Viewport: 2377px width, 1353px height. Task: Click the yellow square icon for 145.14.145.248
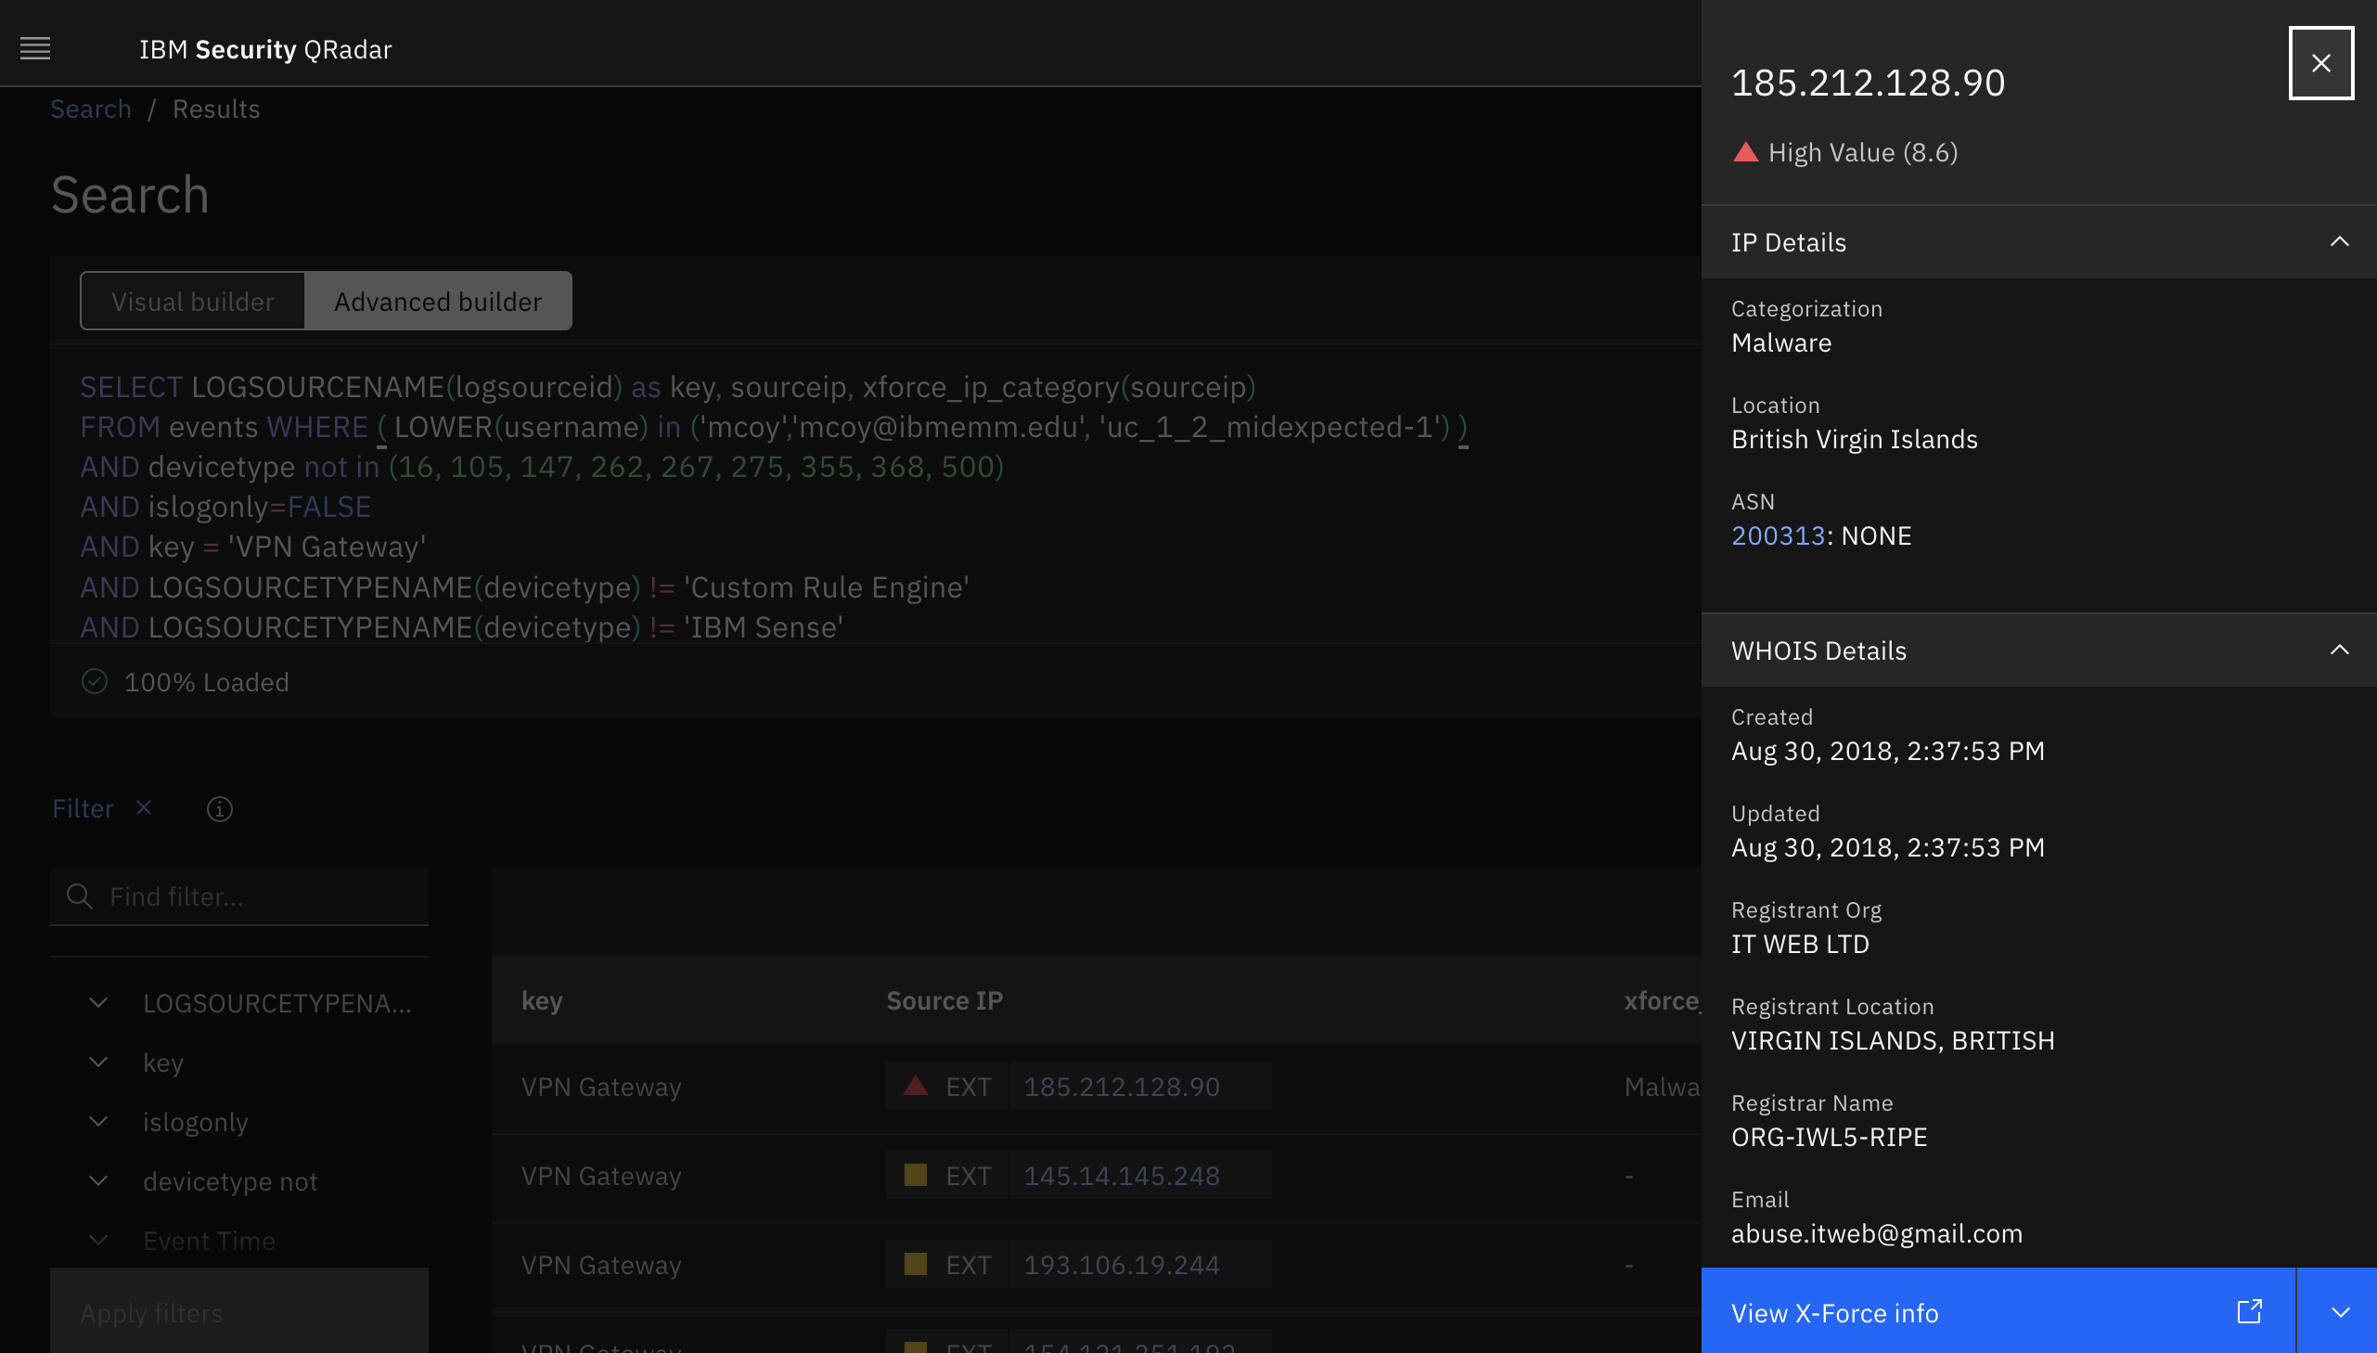(x=915, y=1175)
